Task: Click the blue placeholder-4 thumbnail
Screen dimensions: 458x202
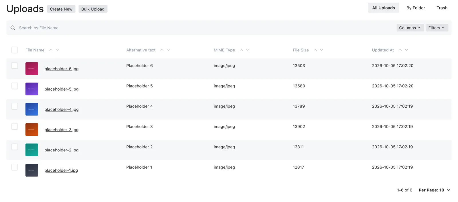Action: coord(32,109)
